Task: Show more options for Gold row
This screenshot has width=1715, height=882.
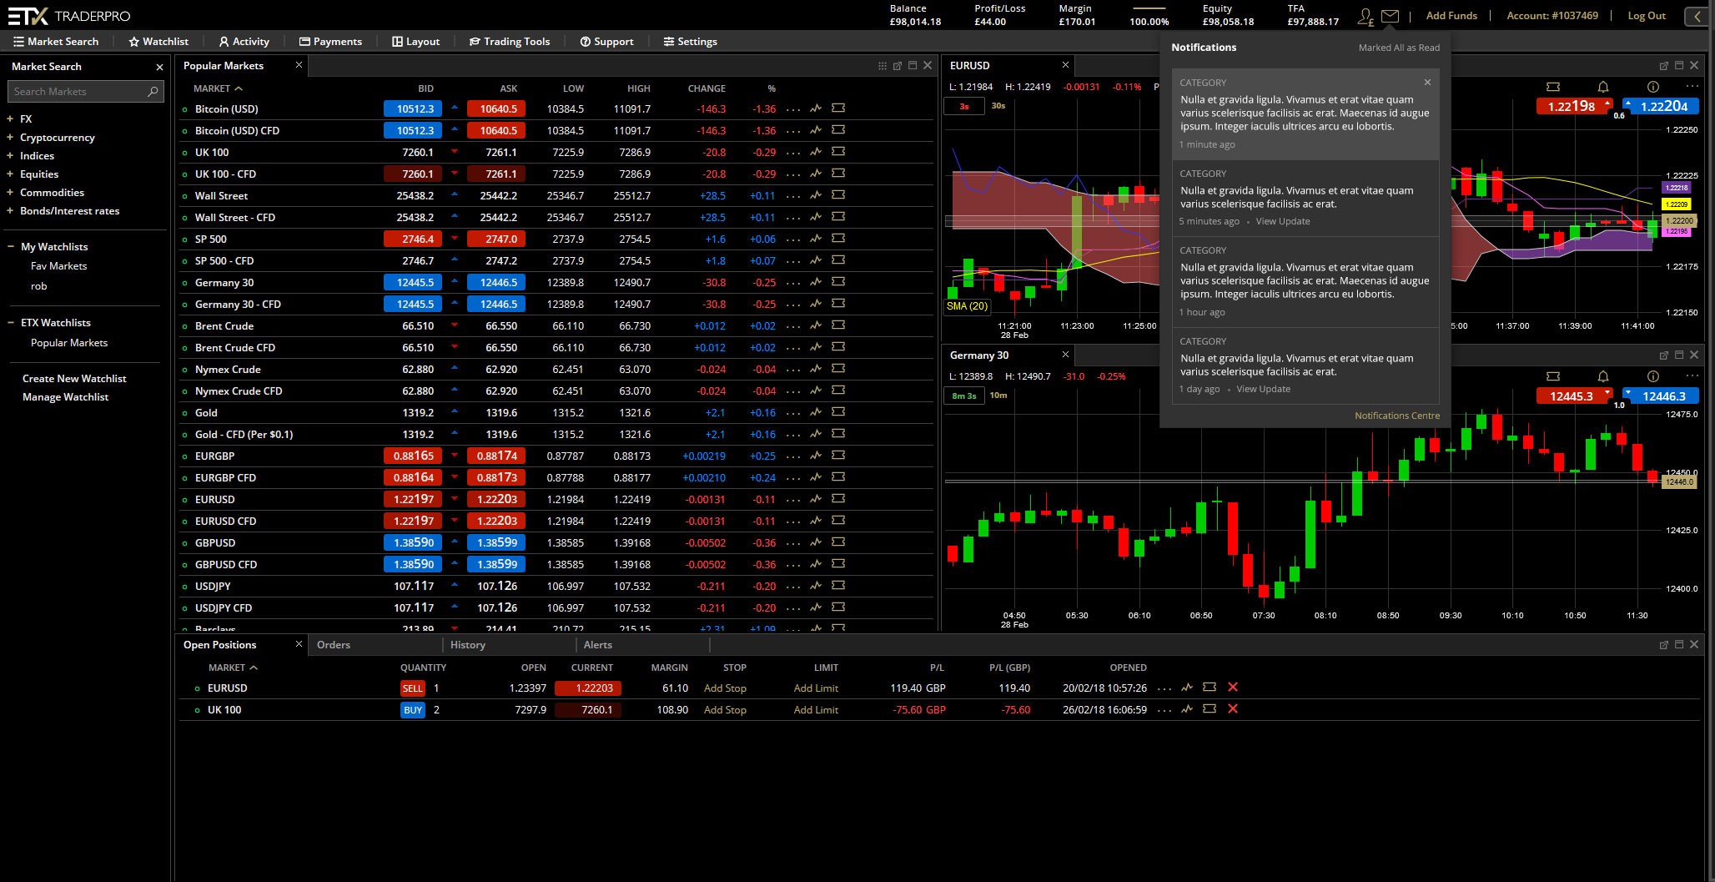Action: pos(793,413)
